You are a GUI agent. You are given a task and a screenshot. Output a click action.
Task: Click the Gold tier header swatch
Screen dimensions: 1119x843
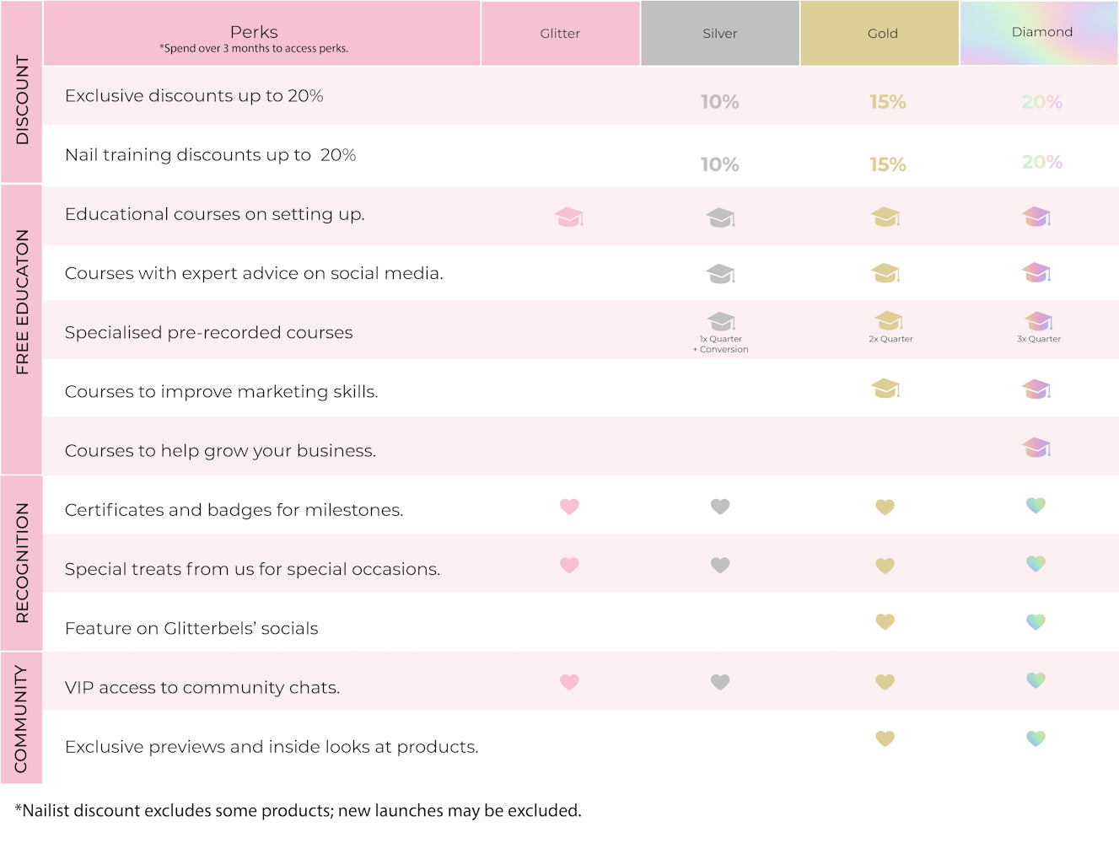click(x=880, y=34)
